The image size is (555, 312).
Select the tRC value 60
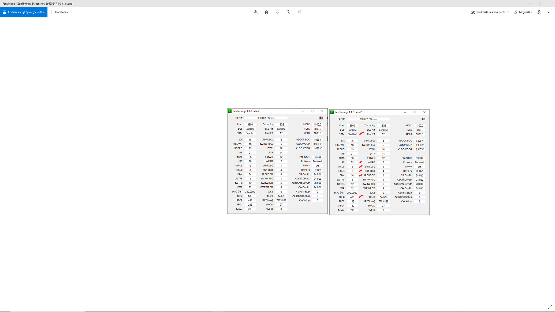pos(250,161)
